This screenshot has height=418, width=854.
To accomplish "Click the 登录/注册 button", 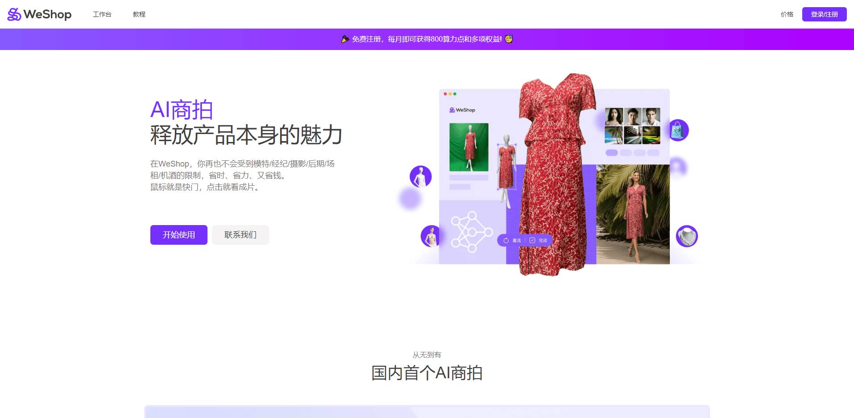I will pos(824,14).
